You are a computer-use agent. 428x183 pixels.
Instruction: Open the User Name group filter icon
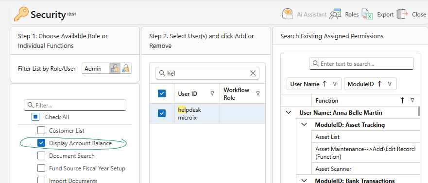(335, 84)
